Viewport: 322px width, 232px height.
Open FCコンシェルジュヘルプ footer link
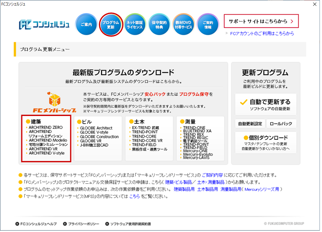tap(36, 224)
